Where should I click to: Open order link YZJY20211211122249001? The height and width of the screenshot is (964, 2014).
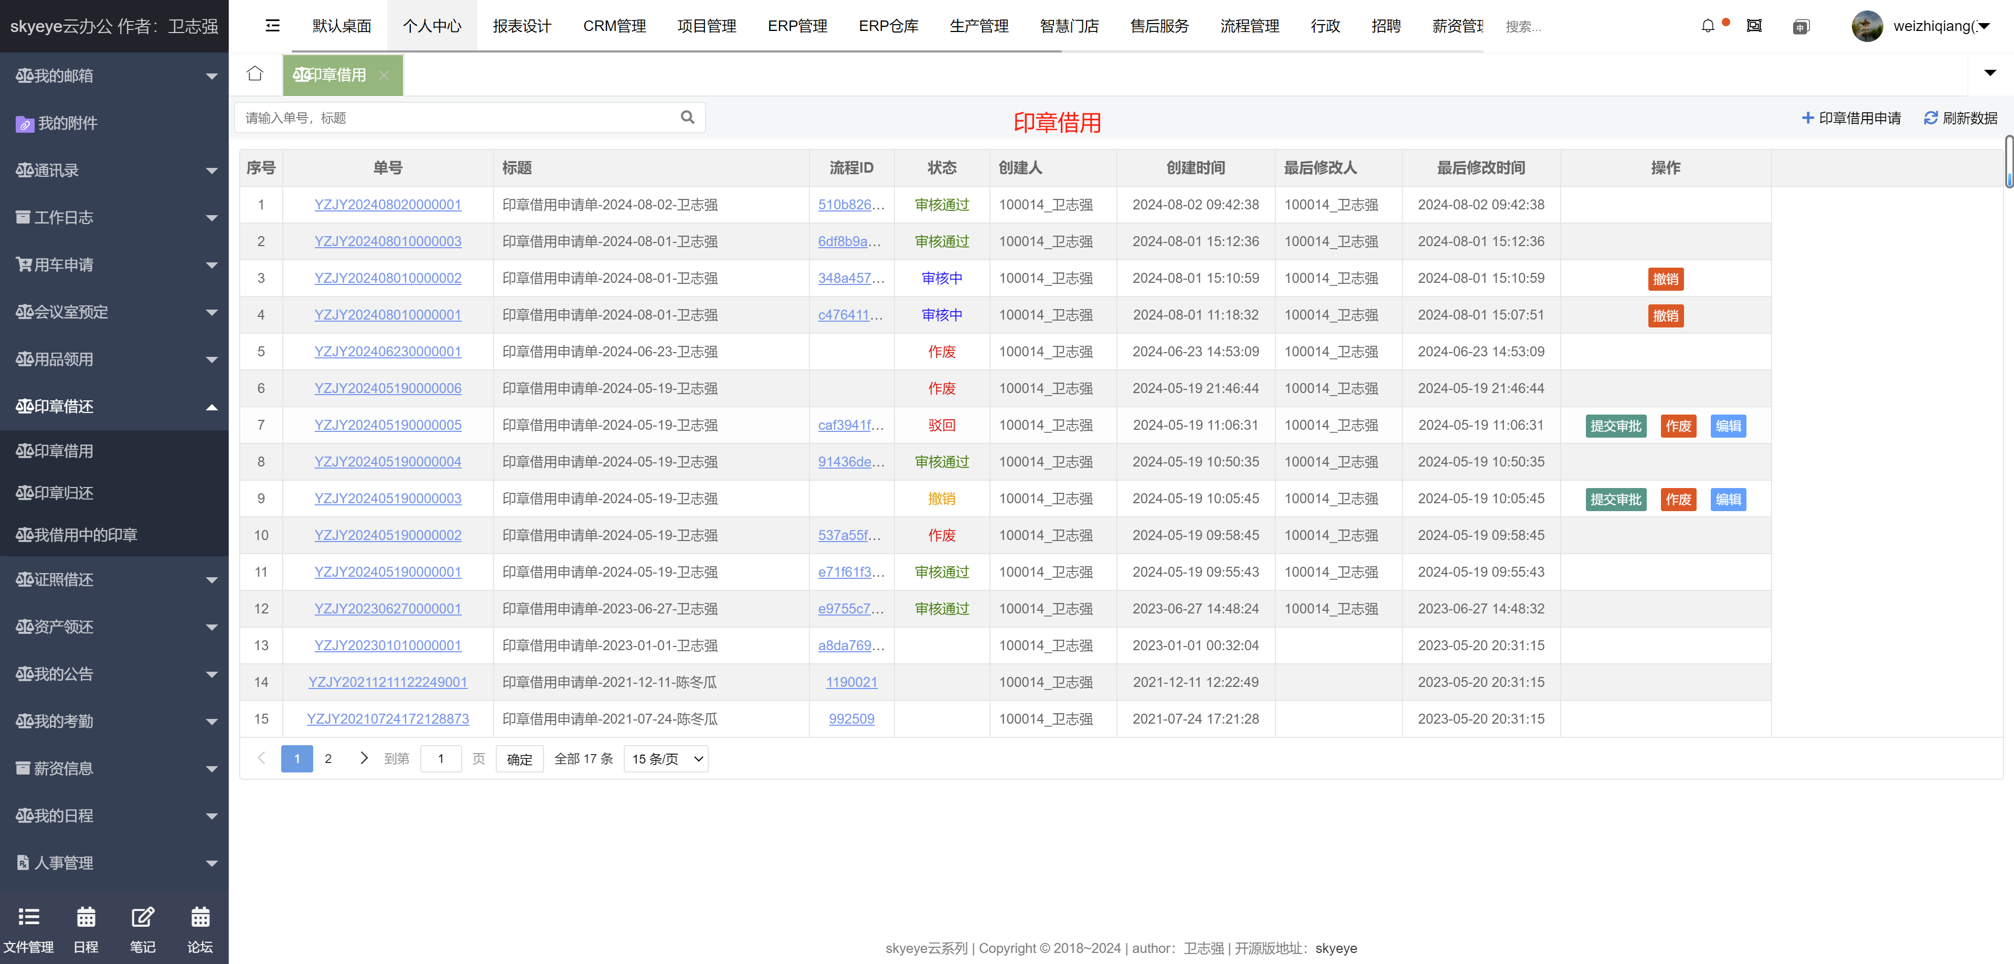[x=388, y=683]
